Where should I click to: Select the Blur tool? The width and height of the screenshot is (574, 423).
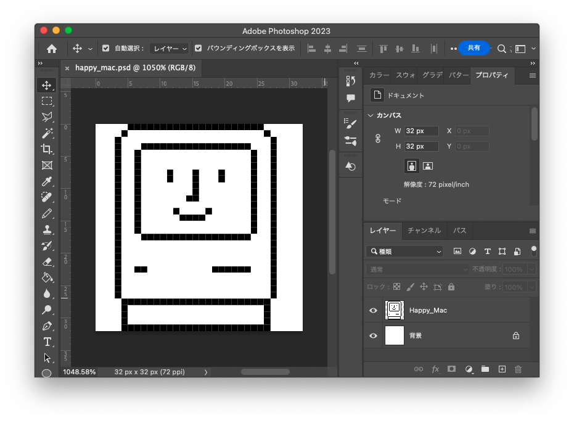pyautogui.click(x=46, y=294)
